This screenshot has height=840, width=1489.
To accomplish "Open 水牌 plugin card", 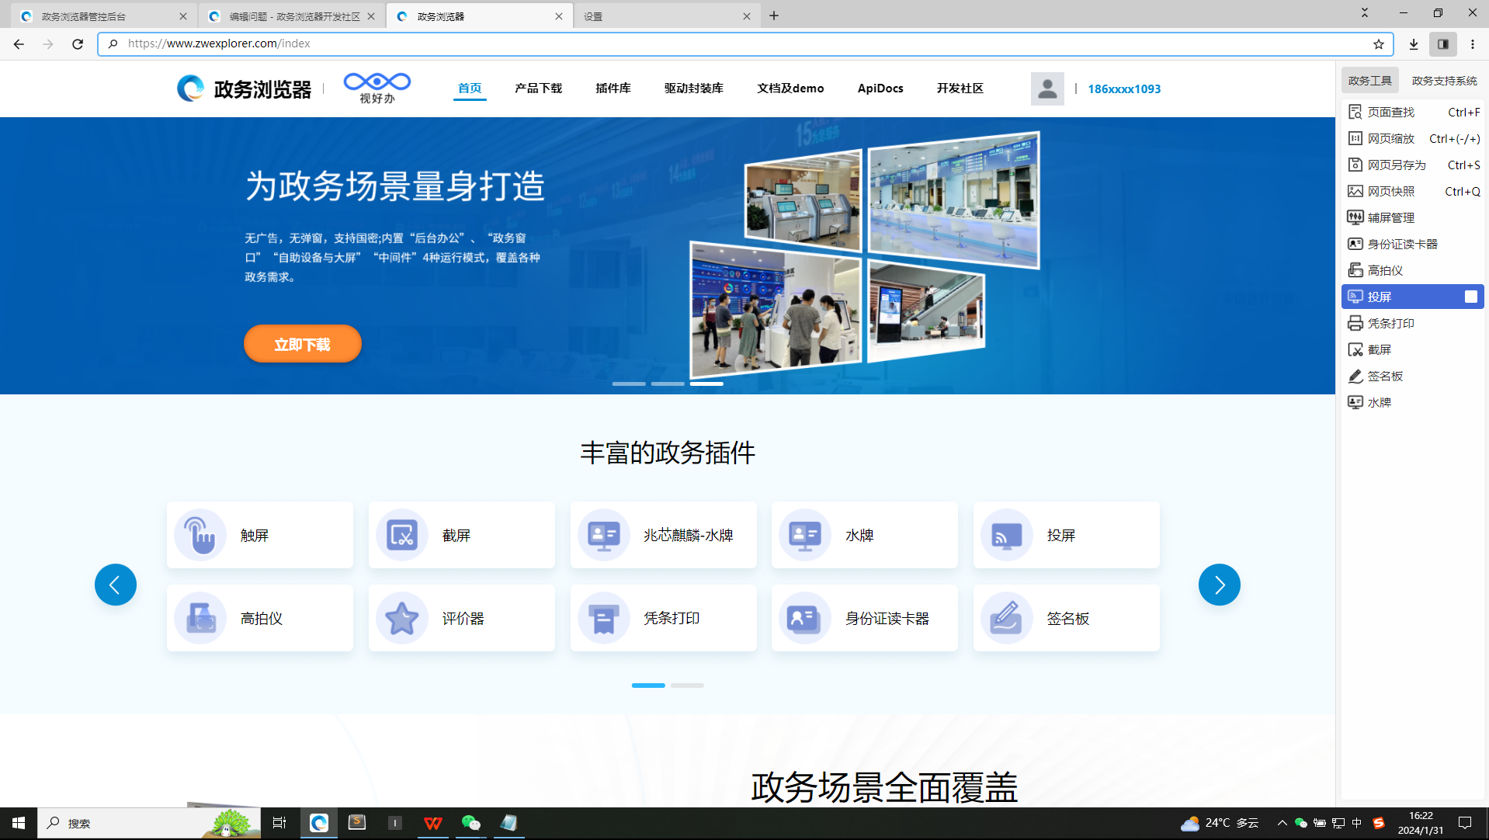I will tap(865, 535).
